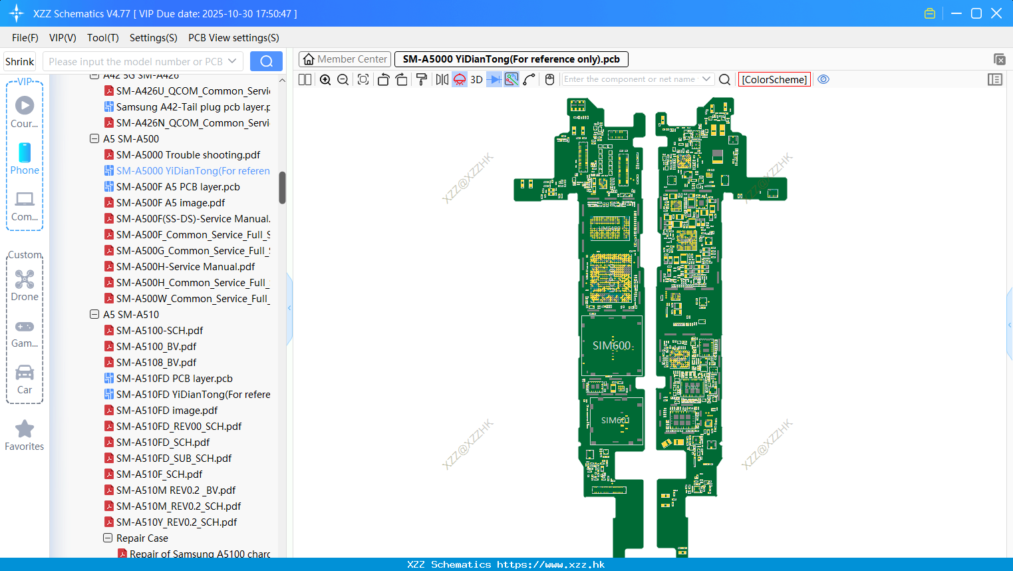Open the Member Center tab
The height and width of the screenshot is (571, 1013).
pyautogui.click(x=345, y=59)
